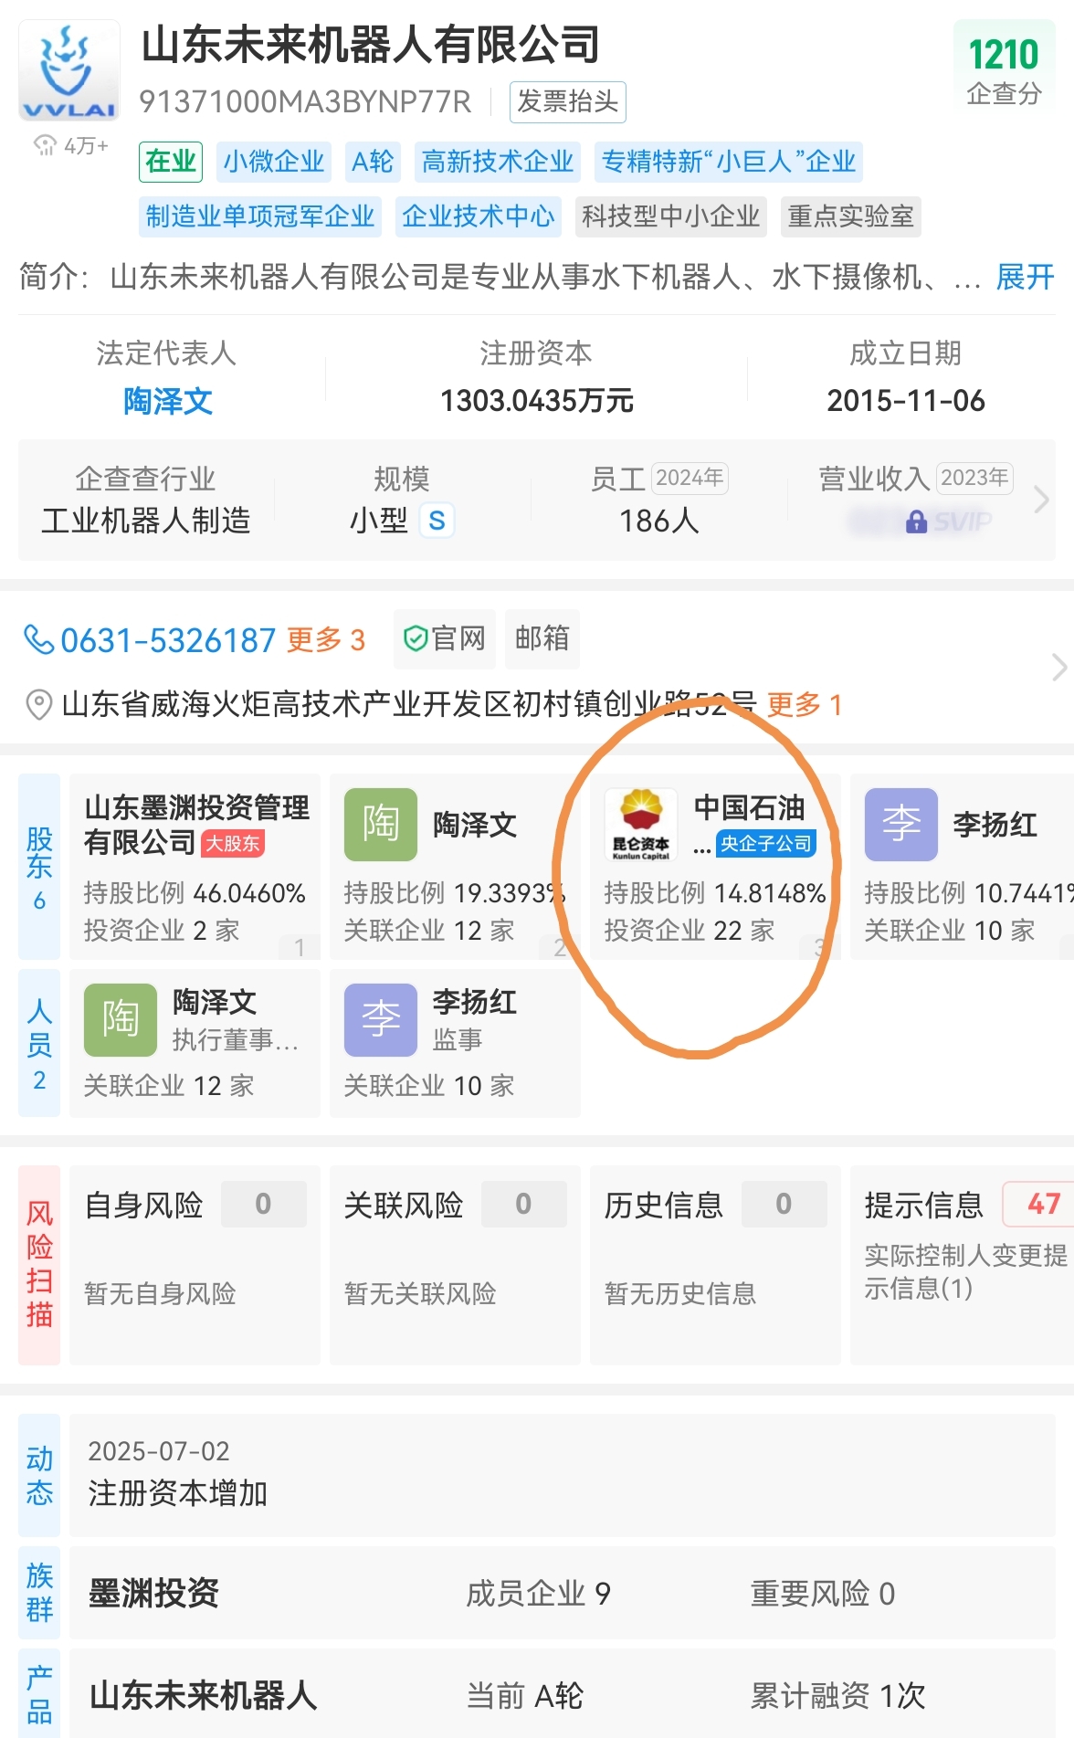The height and width of the screenshot is (1738, 1074).
Task: Tap the 企业技术中心 tag
Action: pos(479,216)
